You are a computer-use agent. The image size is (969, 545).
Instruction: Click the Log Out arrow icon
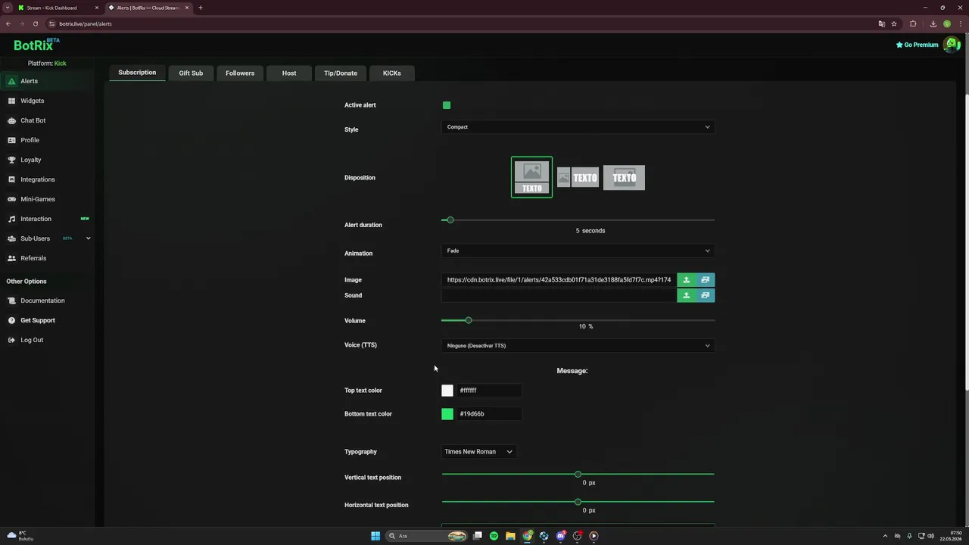11,340
